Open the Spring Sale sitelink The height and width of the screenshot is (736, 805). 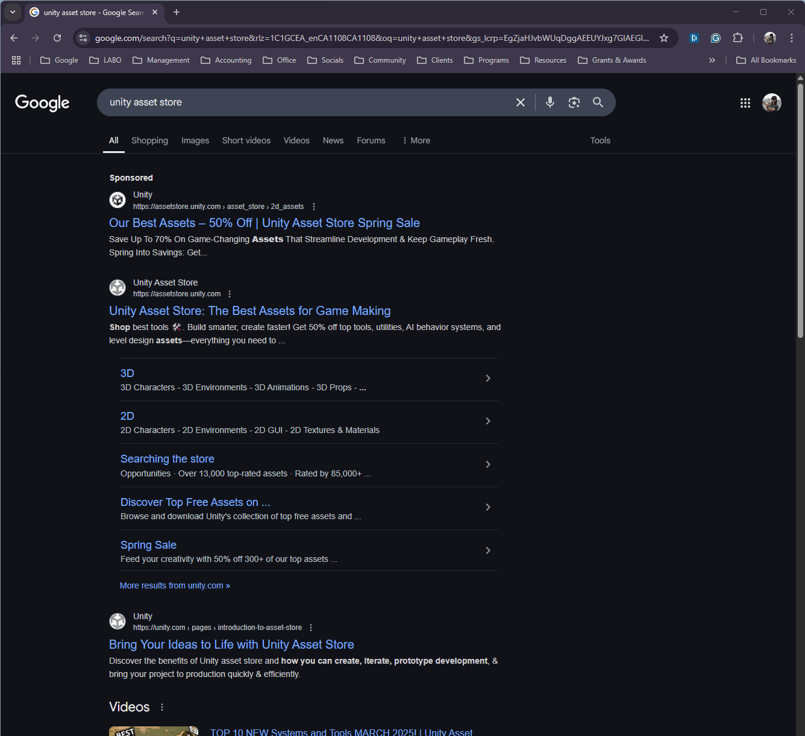[x=148, y=545]
